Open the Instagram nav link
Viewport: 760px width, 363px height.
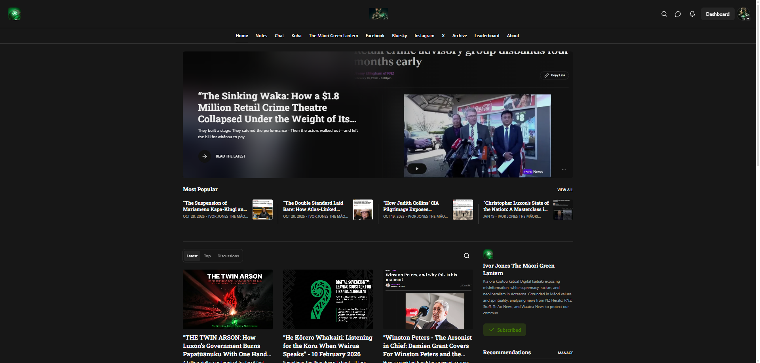424,36
